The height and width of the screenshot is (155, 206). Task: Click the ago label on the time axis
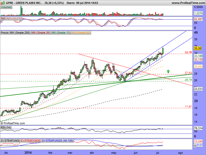181,153
